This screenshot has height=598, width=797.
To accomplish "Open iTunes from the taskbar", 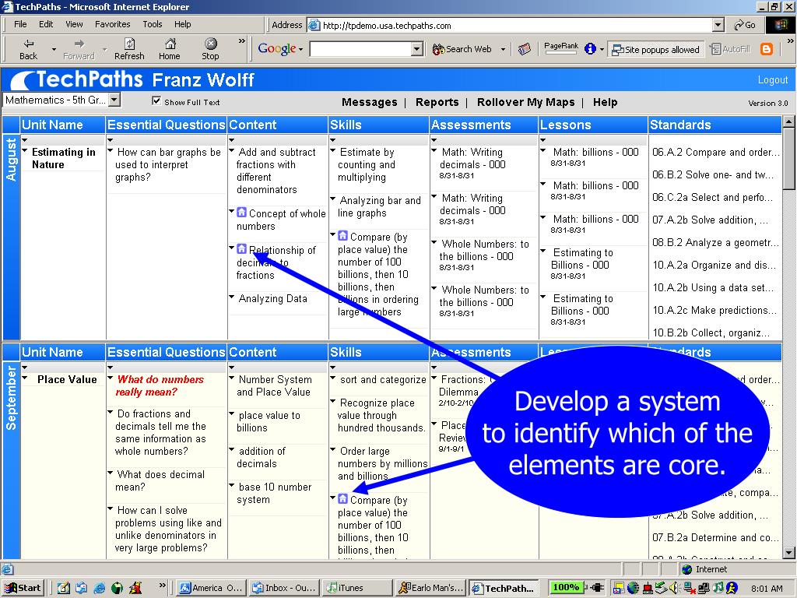I will tap(358, 588).
